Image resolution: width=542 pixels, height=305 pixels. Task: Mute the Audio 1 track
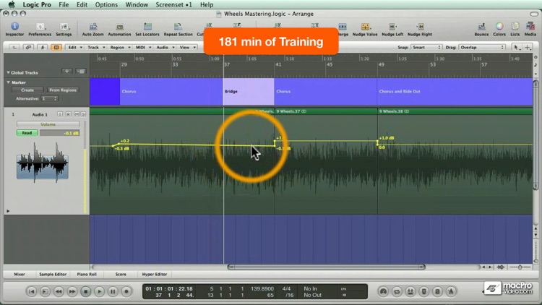click(77, 114)
